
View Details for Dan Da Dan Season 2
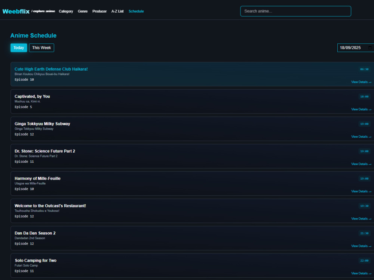pos(361,246)
